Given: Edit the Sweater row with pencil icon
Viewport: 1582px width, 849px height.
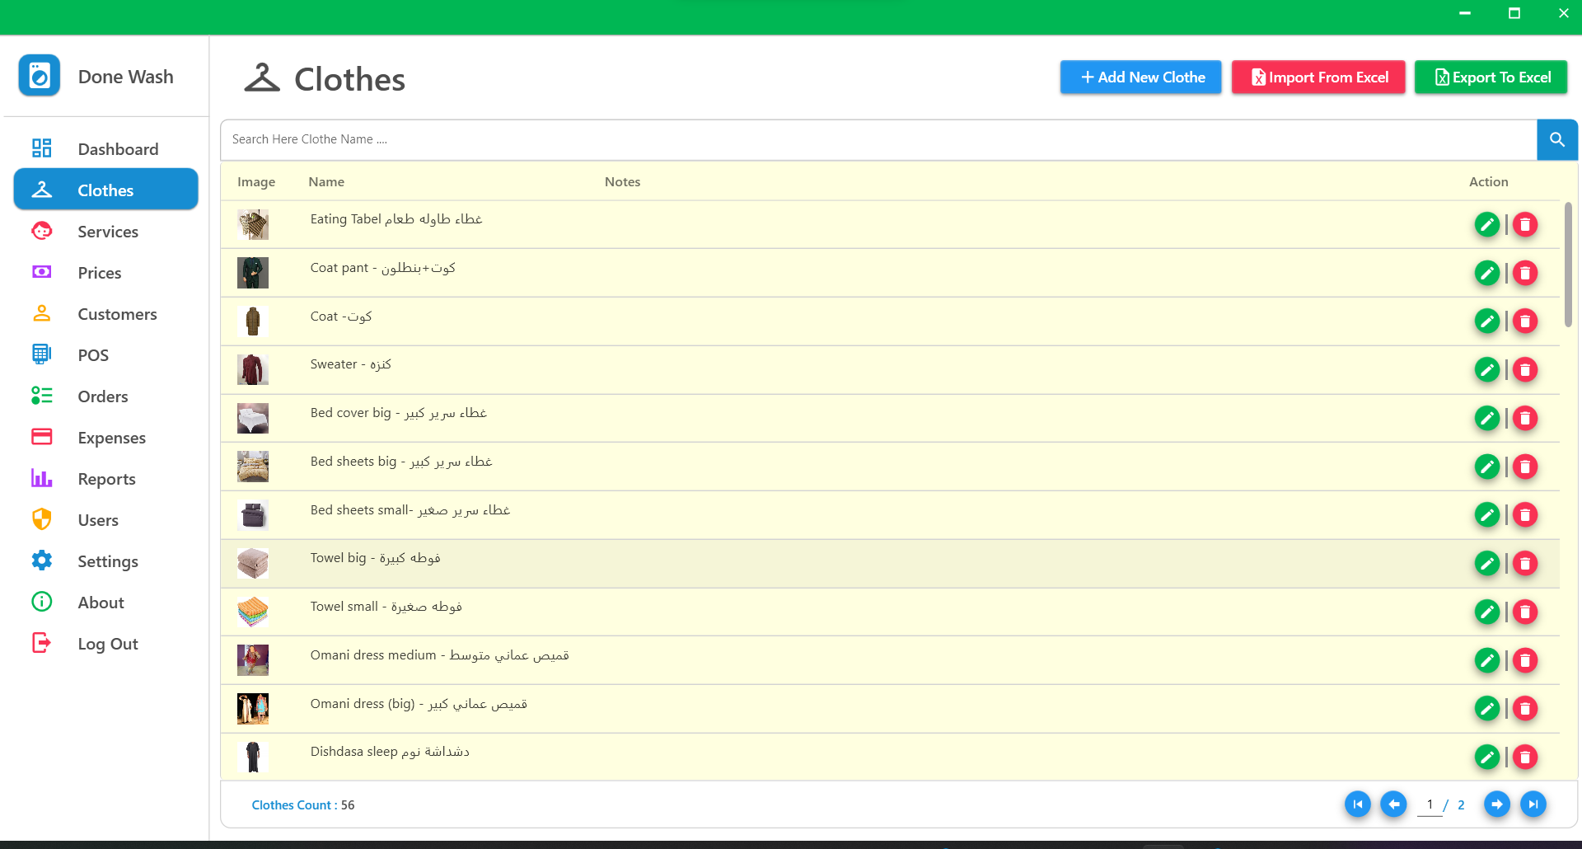Looking at the screenshot, I should [1486, 370].
